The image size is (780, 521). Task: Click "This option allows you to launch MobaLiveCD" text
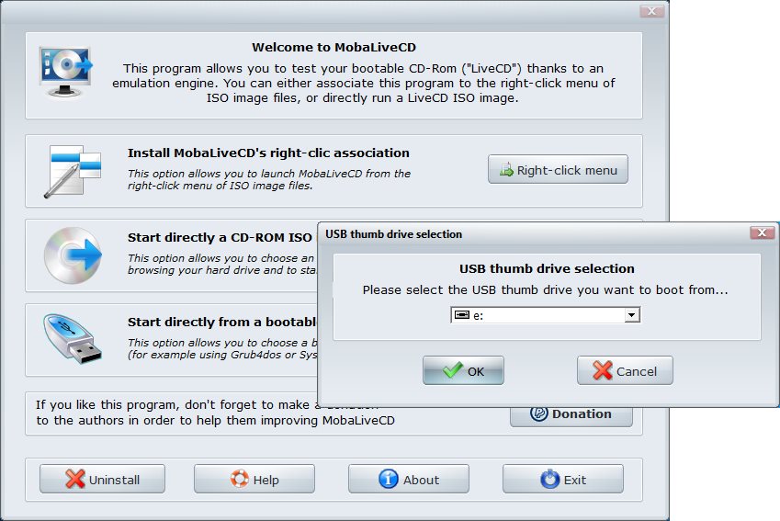click(269, 179)
